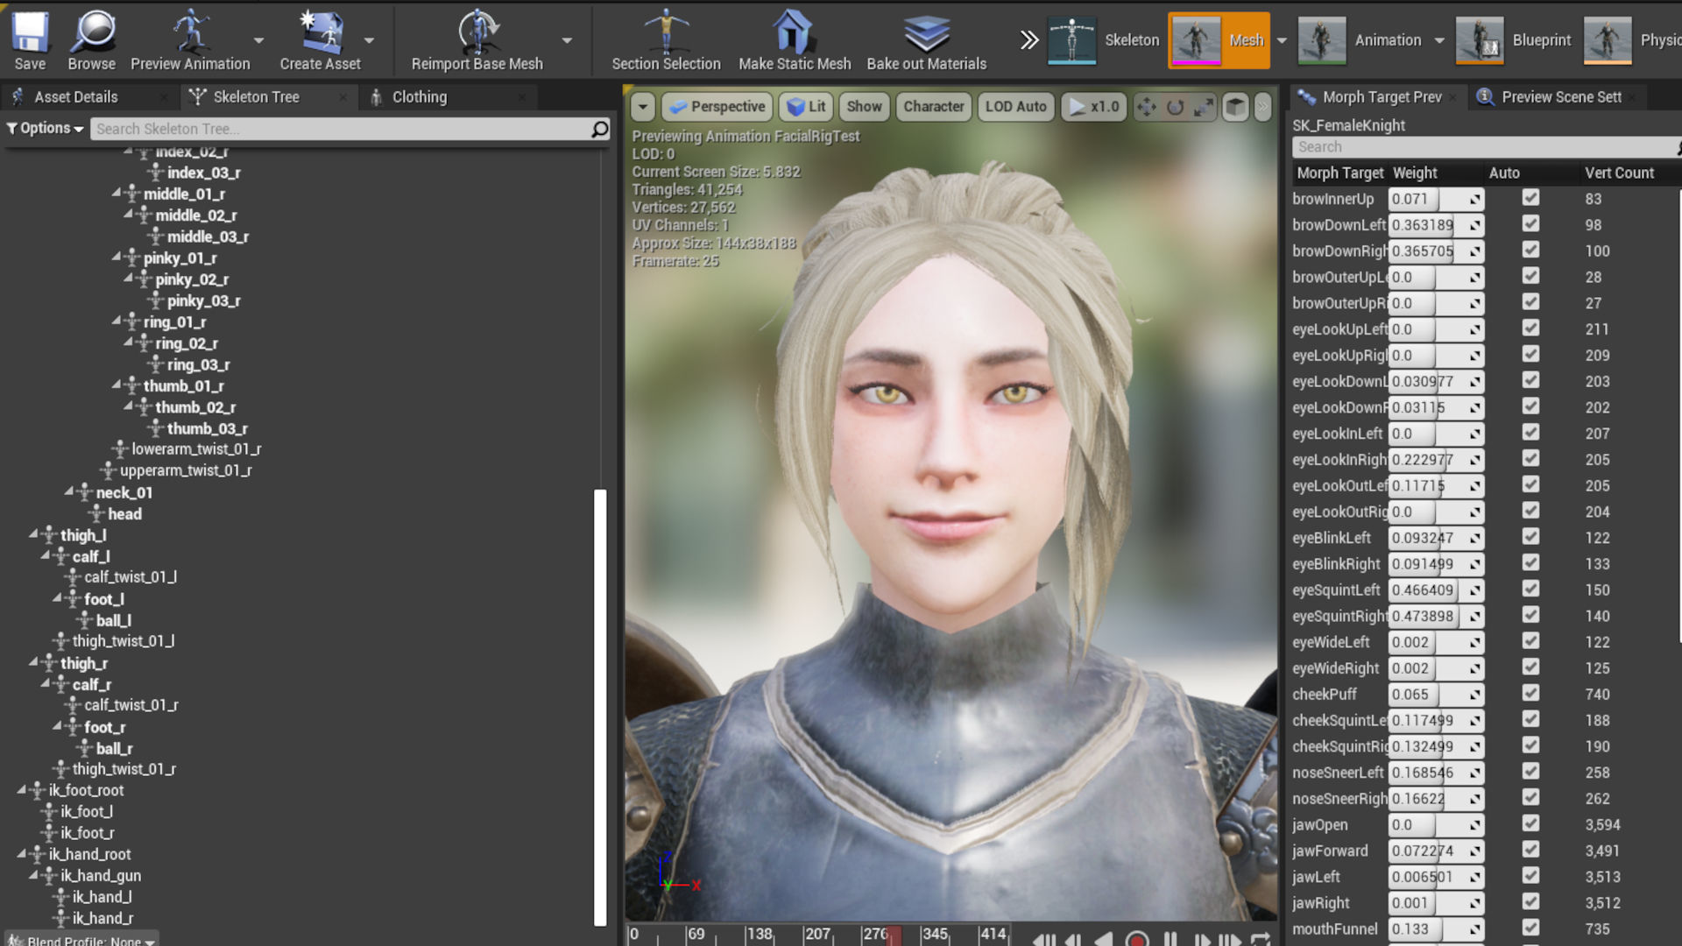Open the Reimport Base Mesh dropdown arrow
Screen dimensions: 1682x946
567,40
